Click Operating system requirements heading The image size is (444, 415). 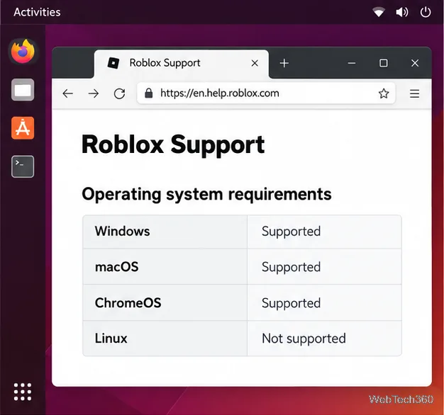(206, 195)
